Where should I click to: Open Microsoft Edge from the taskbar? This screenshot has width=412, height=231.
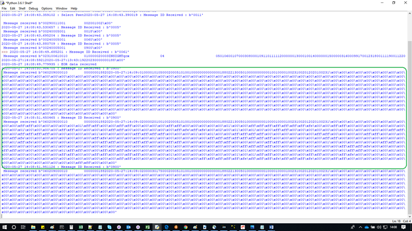[166, 227]
